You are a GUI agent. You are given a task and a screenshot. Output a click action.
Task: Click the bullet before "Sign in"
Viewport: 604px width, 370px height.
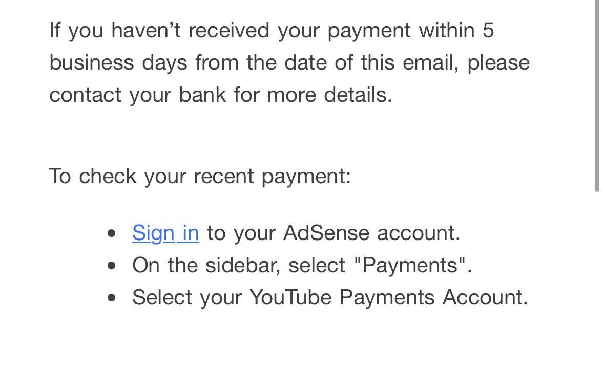pos(112,233)
